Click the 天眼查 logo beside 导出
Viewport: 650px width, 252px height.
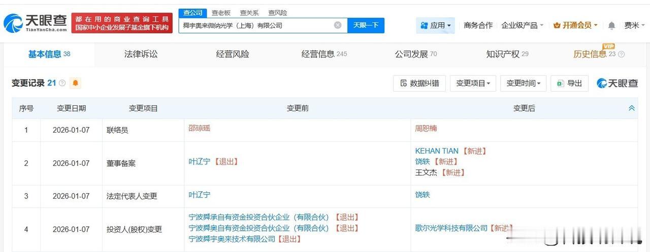[617, 83]
